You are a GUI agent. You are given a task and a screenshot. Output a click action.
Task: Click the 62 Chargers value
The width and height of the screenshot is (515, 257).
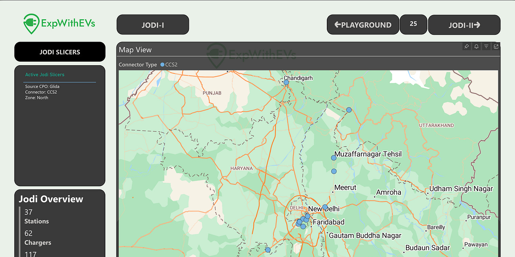pos(28,233)
